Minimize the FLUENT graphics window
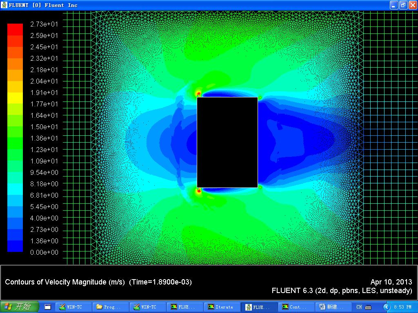This screenshot has width=418, height=313. point(394,5)
